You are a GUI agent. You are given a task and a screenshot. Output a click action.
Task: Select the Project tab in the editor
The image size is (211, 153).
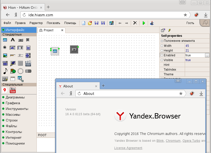pos(51,30)
